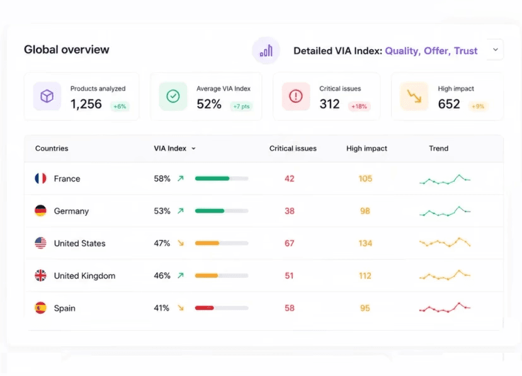
Task: Click the Average VIA Index checkmark icon
Action: (x=173, y=96)
